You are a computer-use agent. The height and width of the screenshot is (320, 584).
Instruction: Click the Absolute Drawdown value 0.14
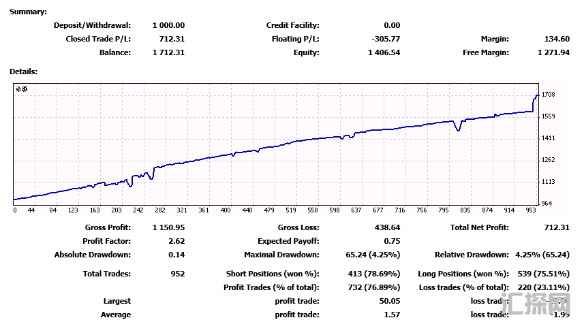click(x=176, y=255)
